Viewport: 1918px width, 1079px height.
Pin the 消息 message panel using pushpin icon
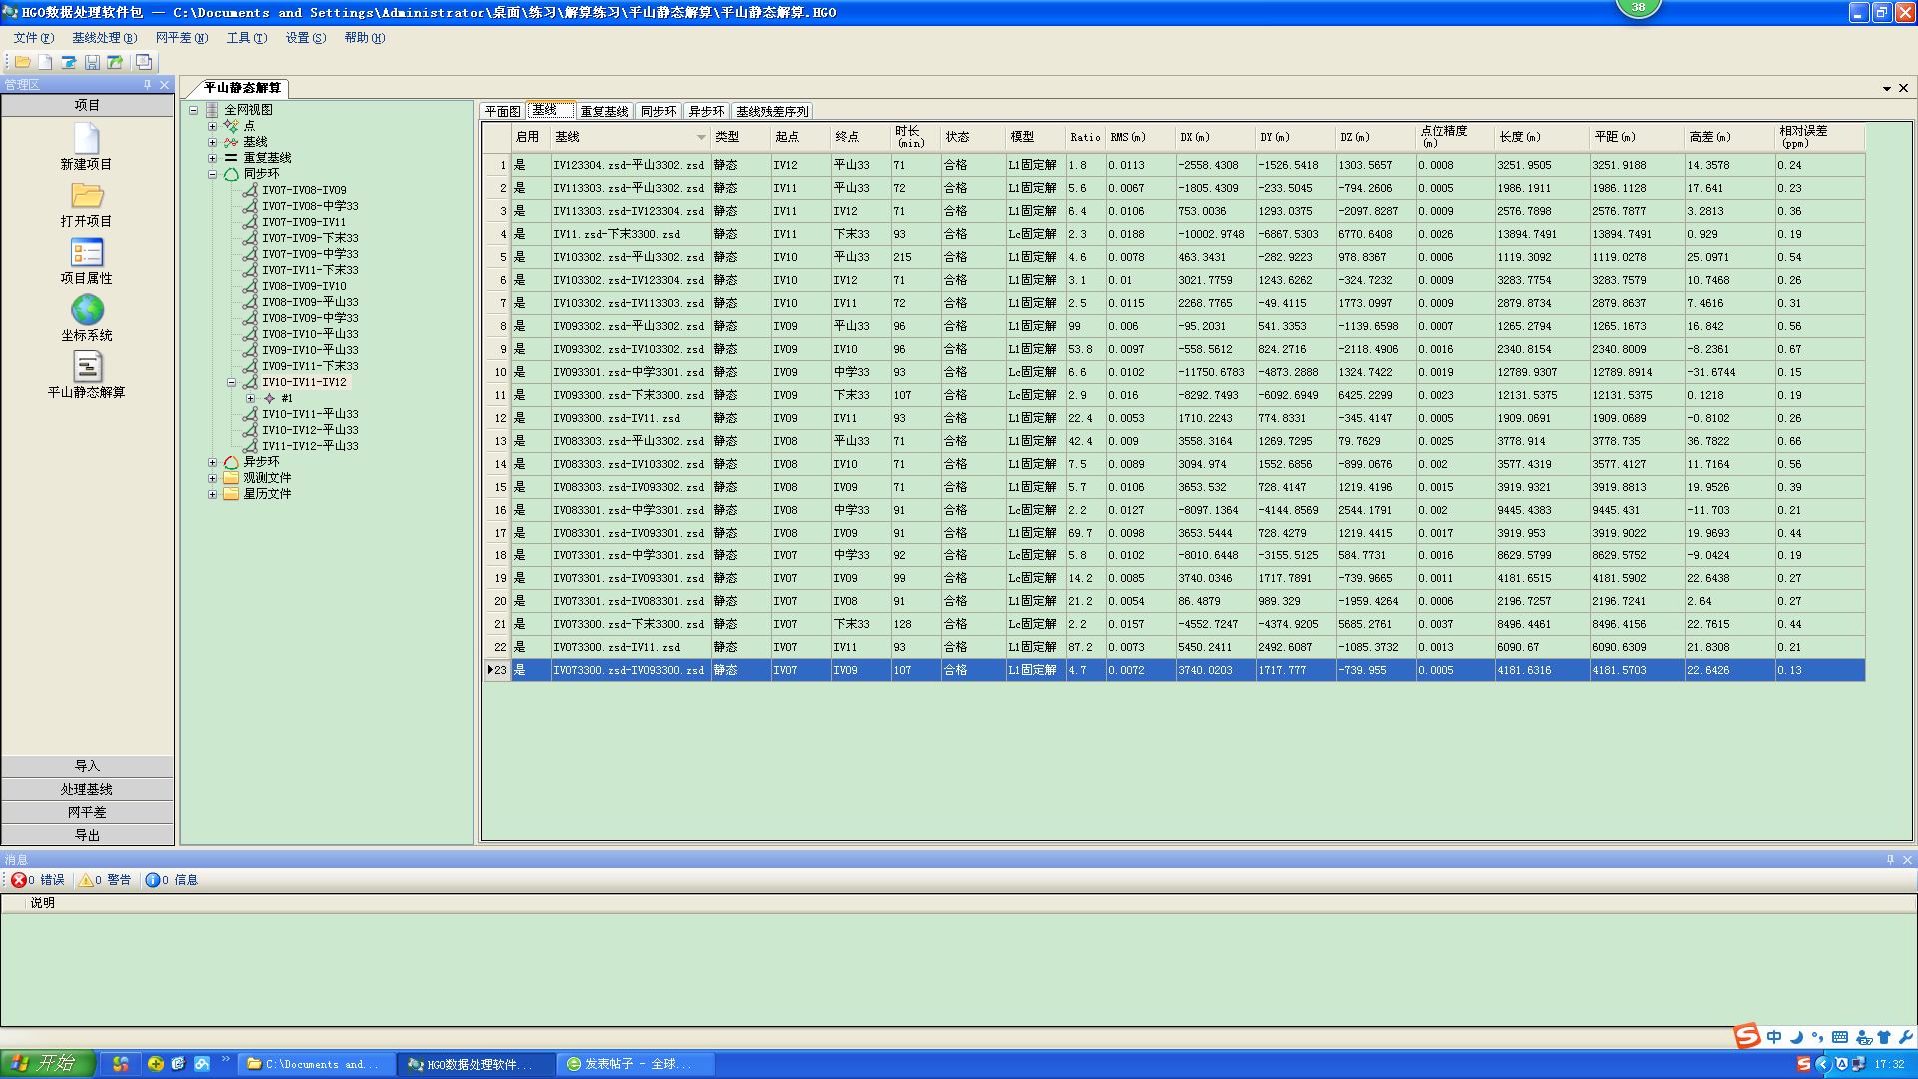[x=1890, y=859]
